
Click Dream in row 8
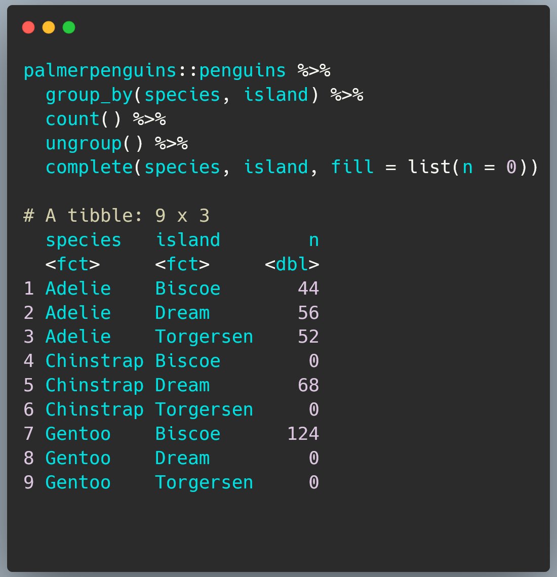point(183,458)
